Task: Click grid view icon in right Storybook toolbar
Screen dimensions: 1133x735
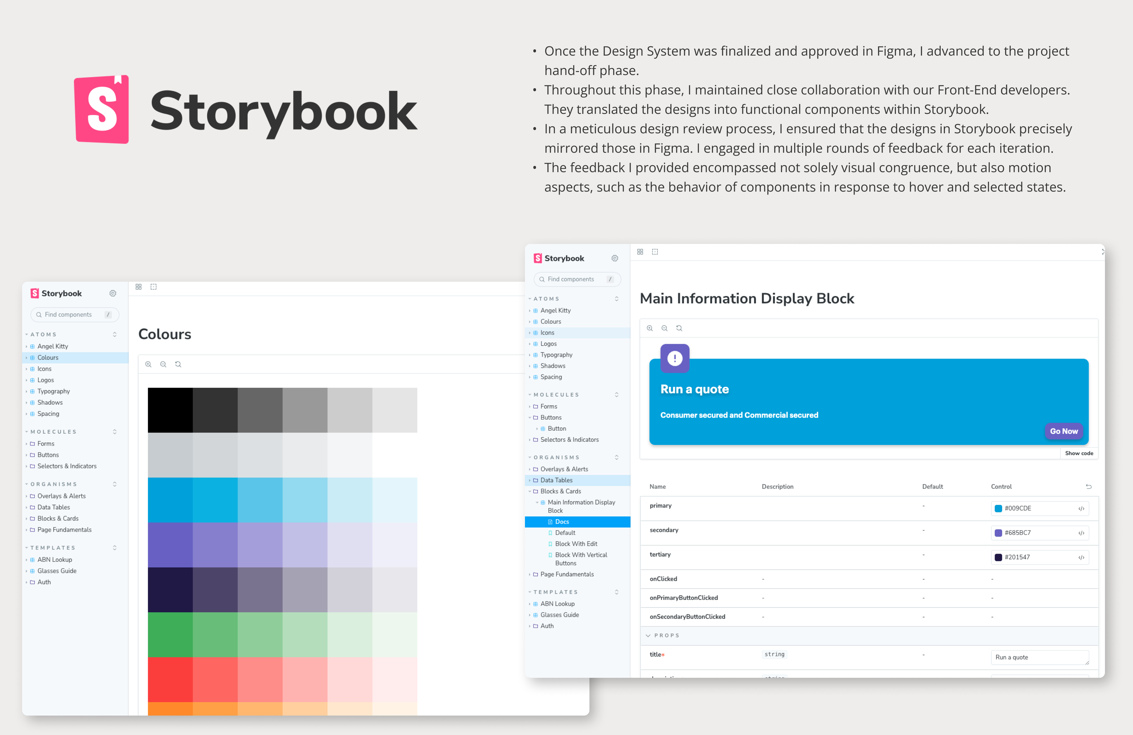Action: (x=640, y=252)
